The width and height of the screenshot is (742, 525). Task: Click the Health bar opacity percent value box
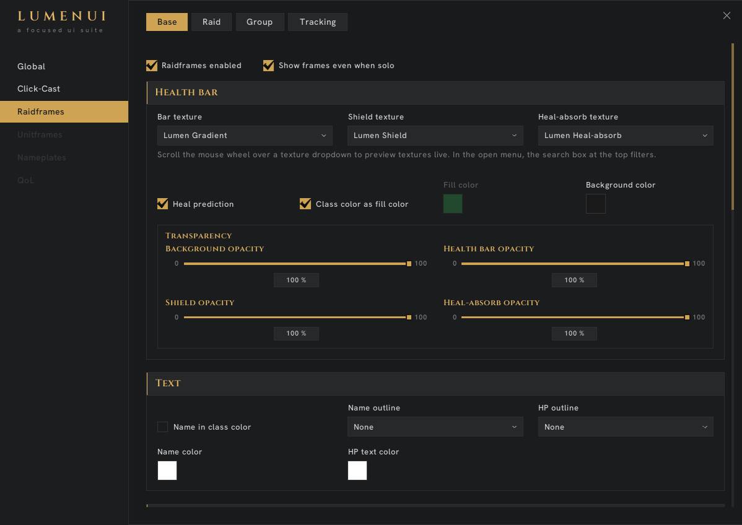[x=574, y=280]
